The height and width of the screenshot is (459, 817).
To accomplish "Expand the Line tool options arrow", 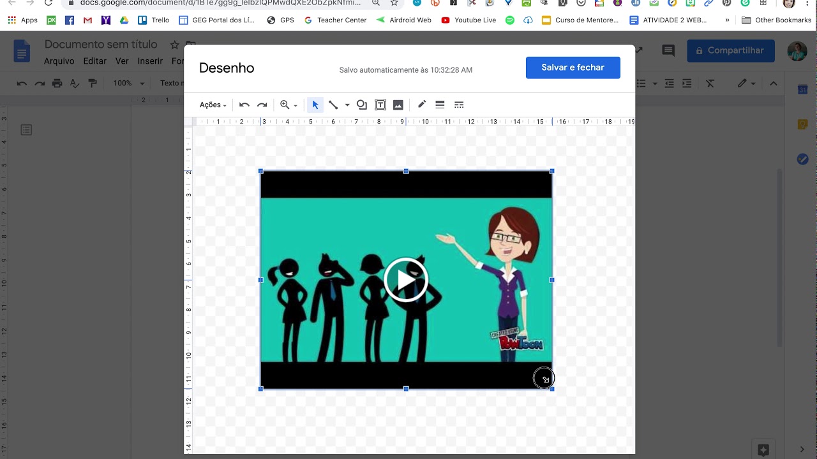I will (x=347, y=105).
